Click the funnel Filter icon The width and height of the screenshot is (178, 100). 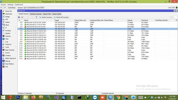pyautogui.click(x=36, y=17)
